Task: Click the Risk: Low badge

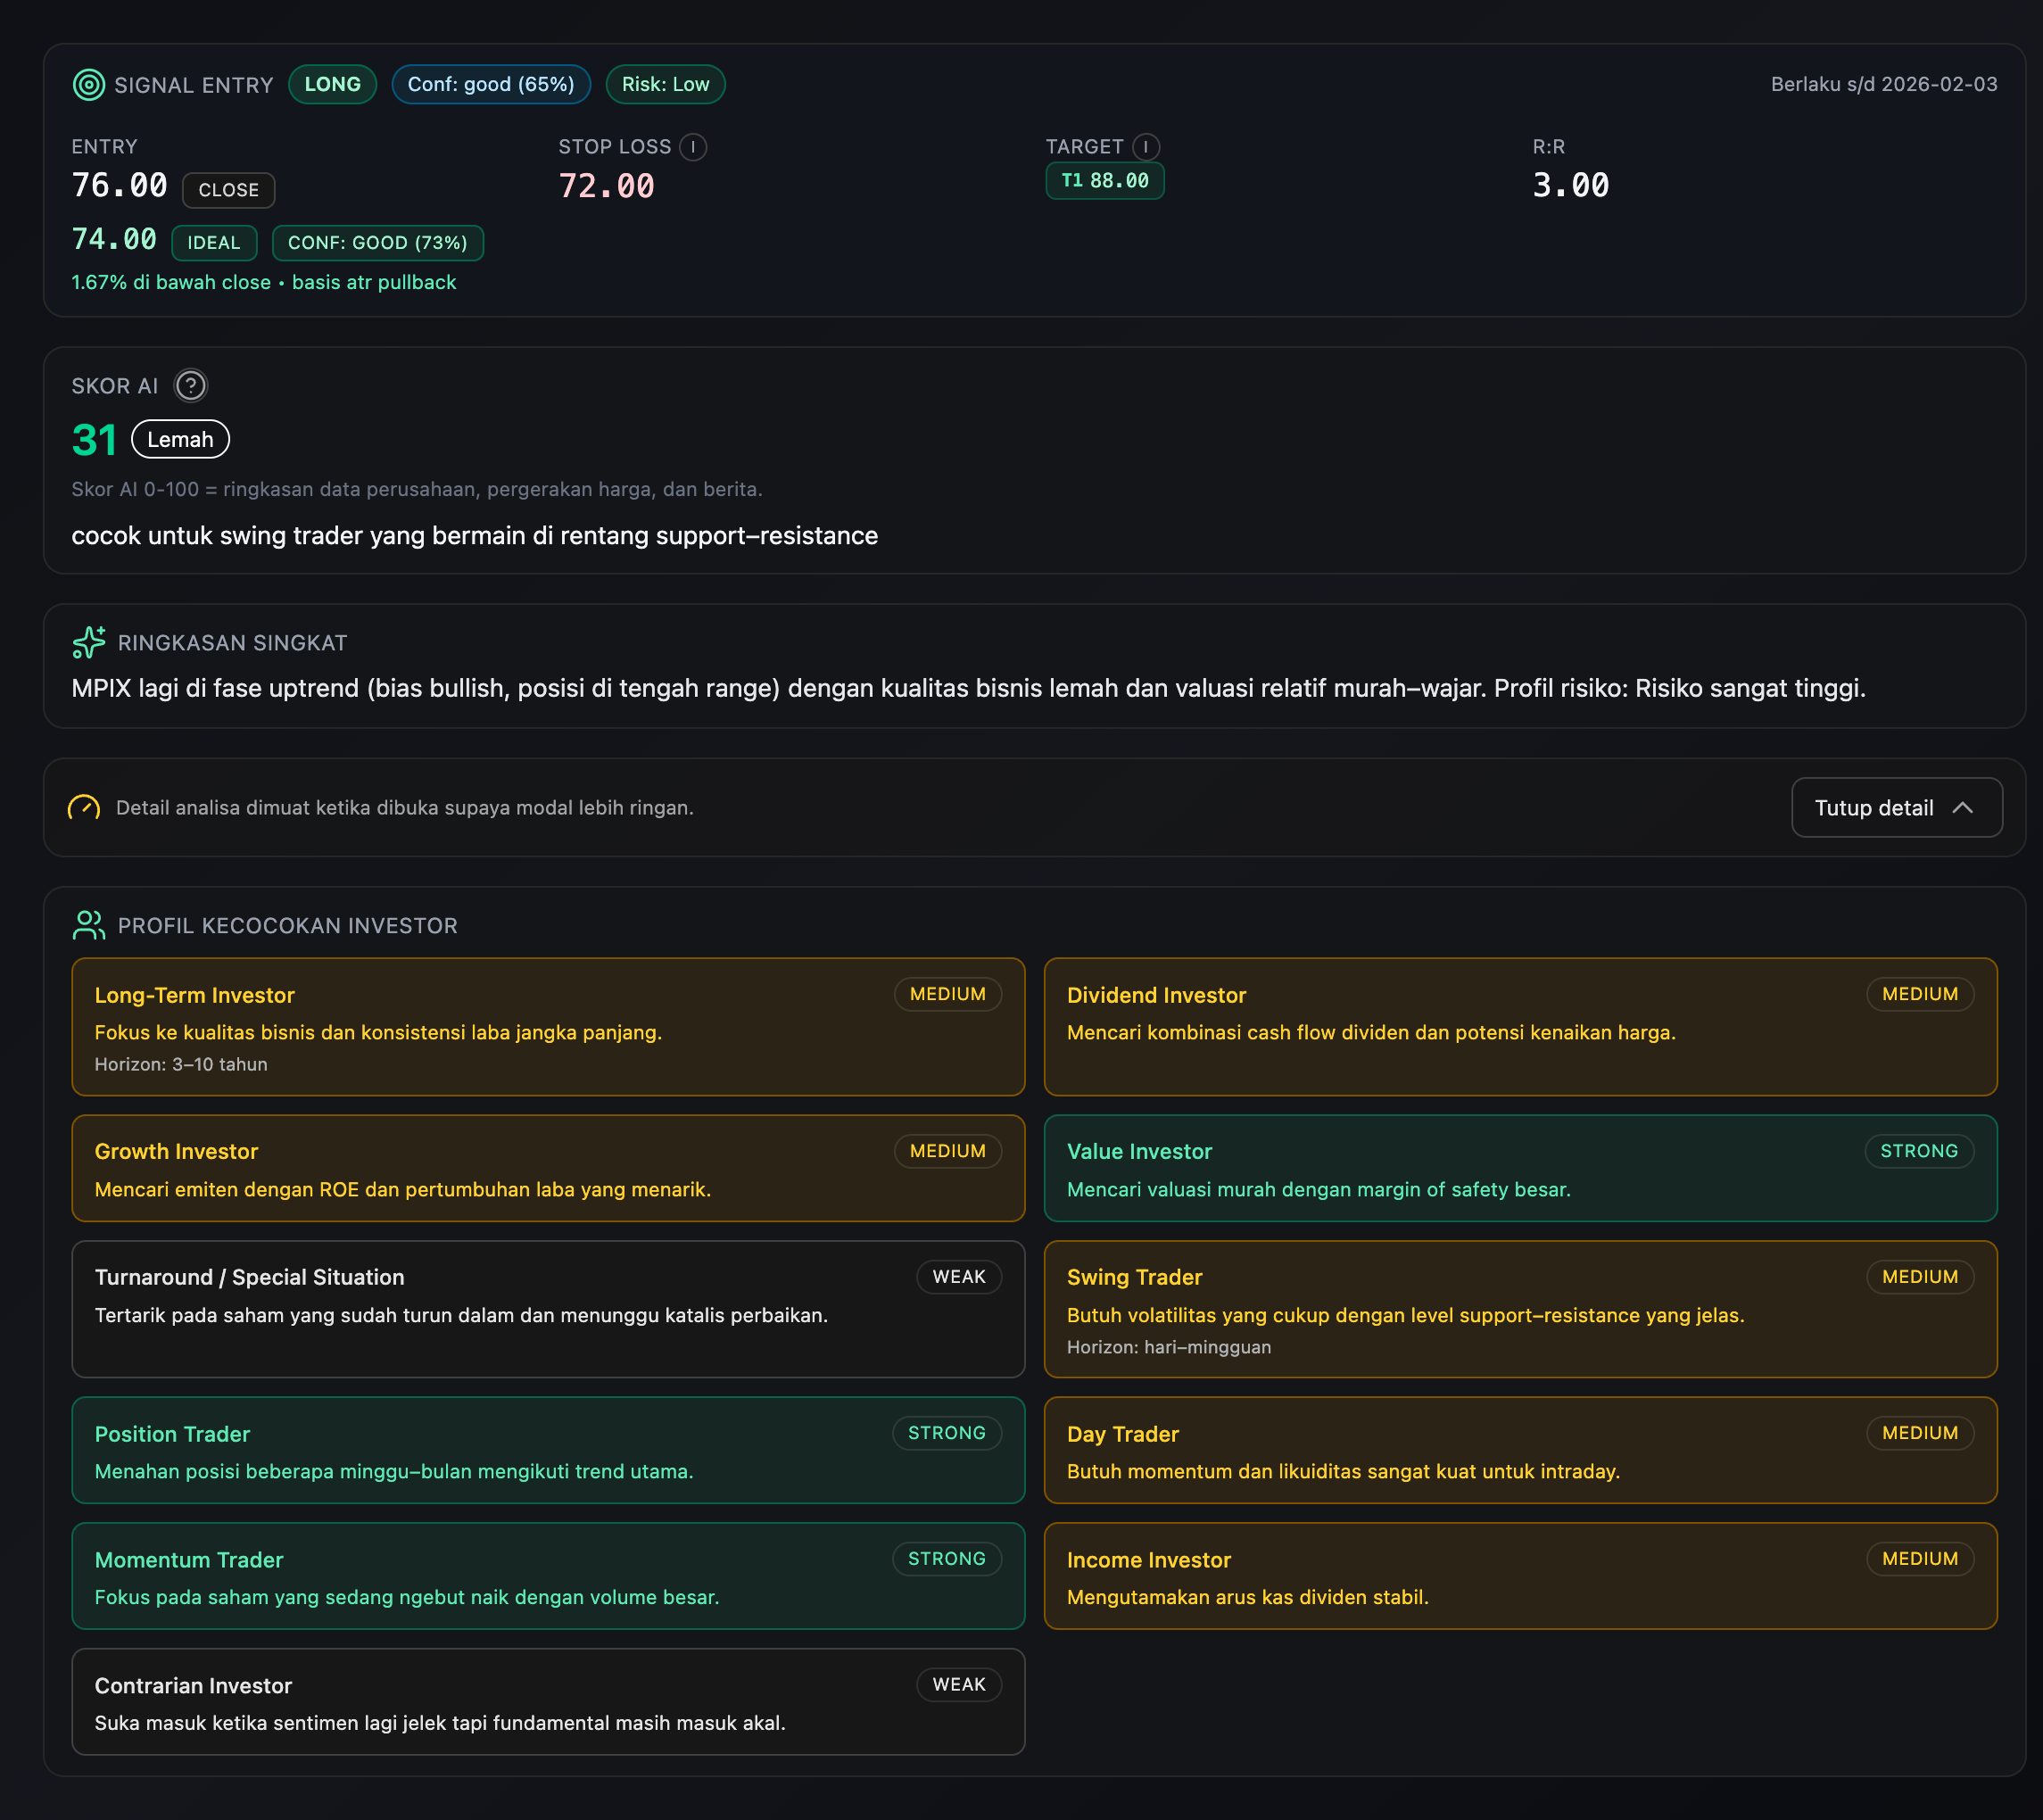Action: 665,85
